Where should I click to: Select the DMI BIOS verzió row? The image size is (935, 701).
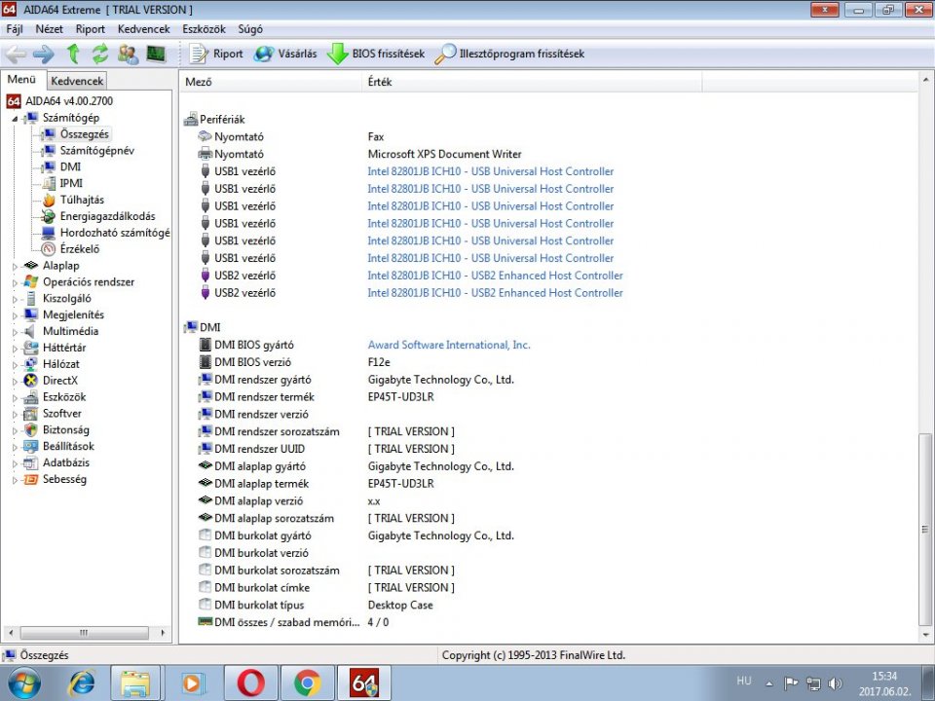[x=292, y=362]
